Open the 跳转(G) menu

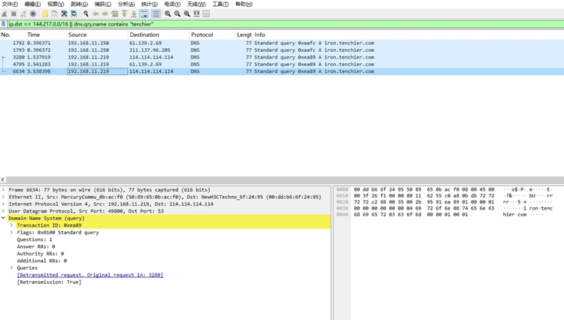[x=79, y=4]
